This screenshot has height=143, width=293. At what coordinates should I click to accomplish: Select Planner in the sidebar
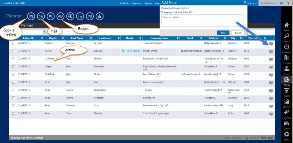pyautogui.click(x=287, y=81)
